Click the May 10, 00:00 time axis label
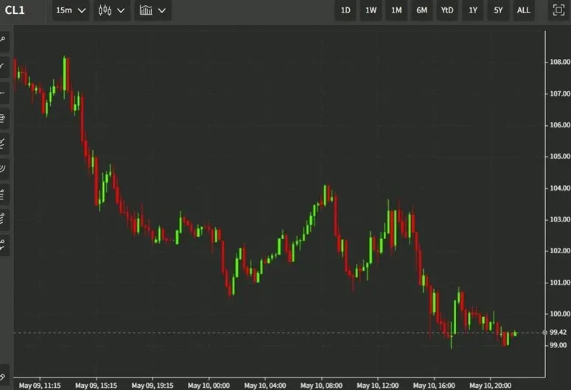The height and width of the screenshot is (390, 571). click(209, 385)
